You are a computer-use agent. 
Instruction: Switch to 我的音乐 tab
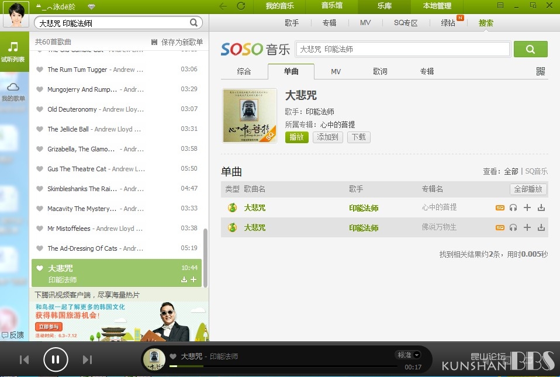point(279,6)
